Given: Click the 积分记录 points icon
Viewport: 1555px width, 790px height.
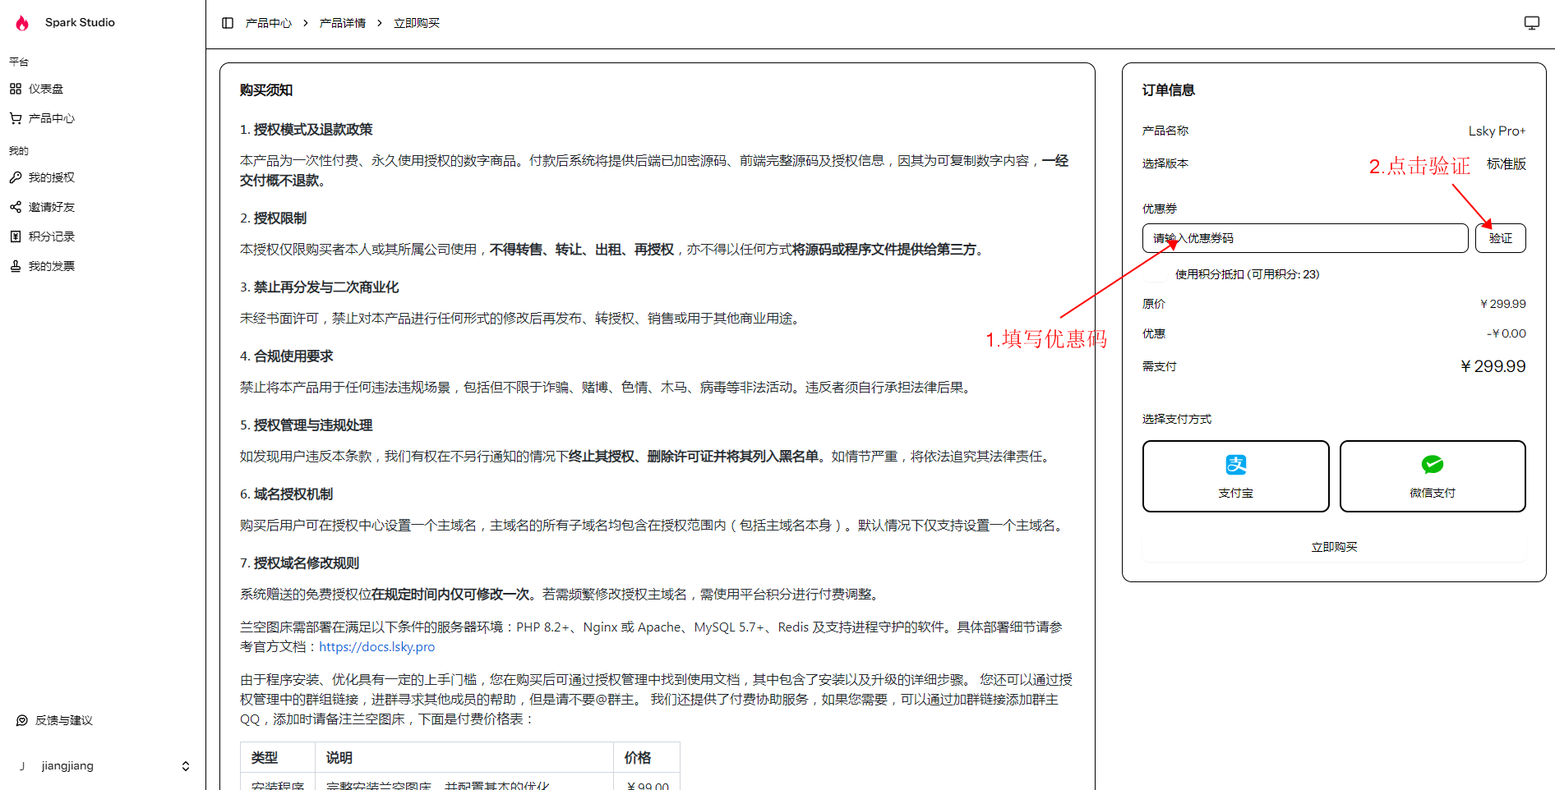Looking at the screenshot, I should [16, 237].
